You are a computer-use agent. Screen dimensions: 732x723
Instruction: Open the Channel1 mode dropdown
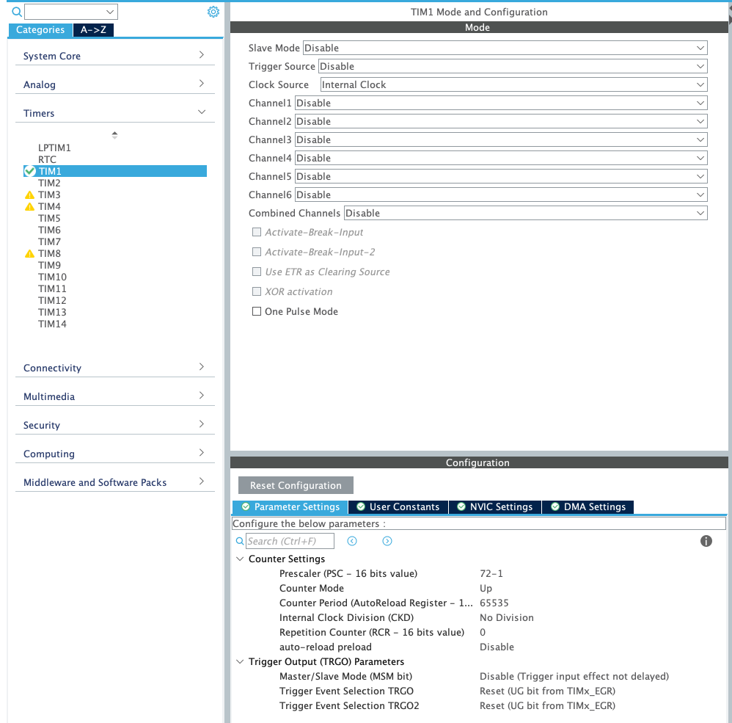pyautogui.click(x=500, y=103)
